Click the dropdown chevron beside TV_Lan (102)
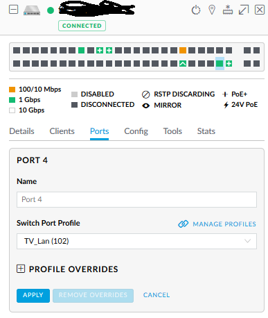Image resolution: width=268 pixels, height=318 pixels. point(247,241)
